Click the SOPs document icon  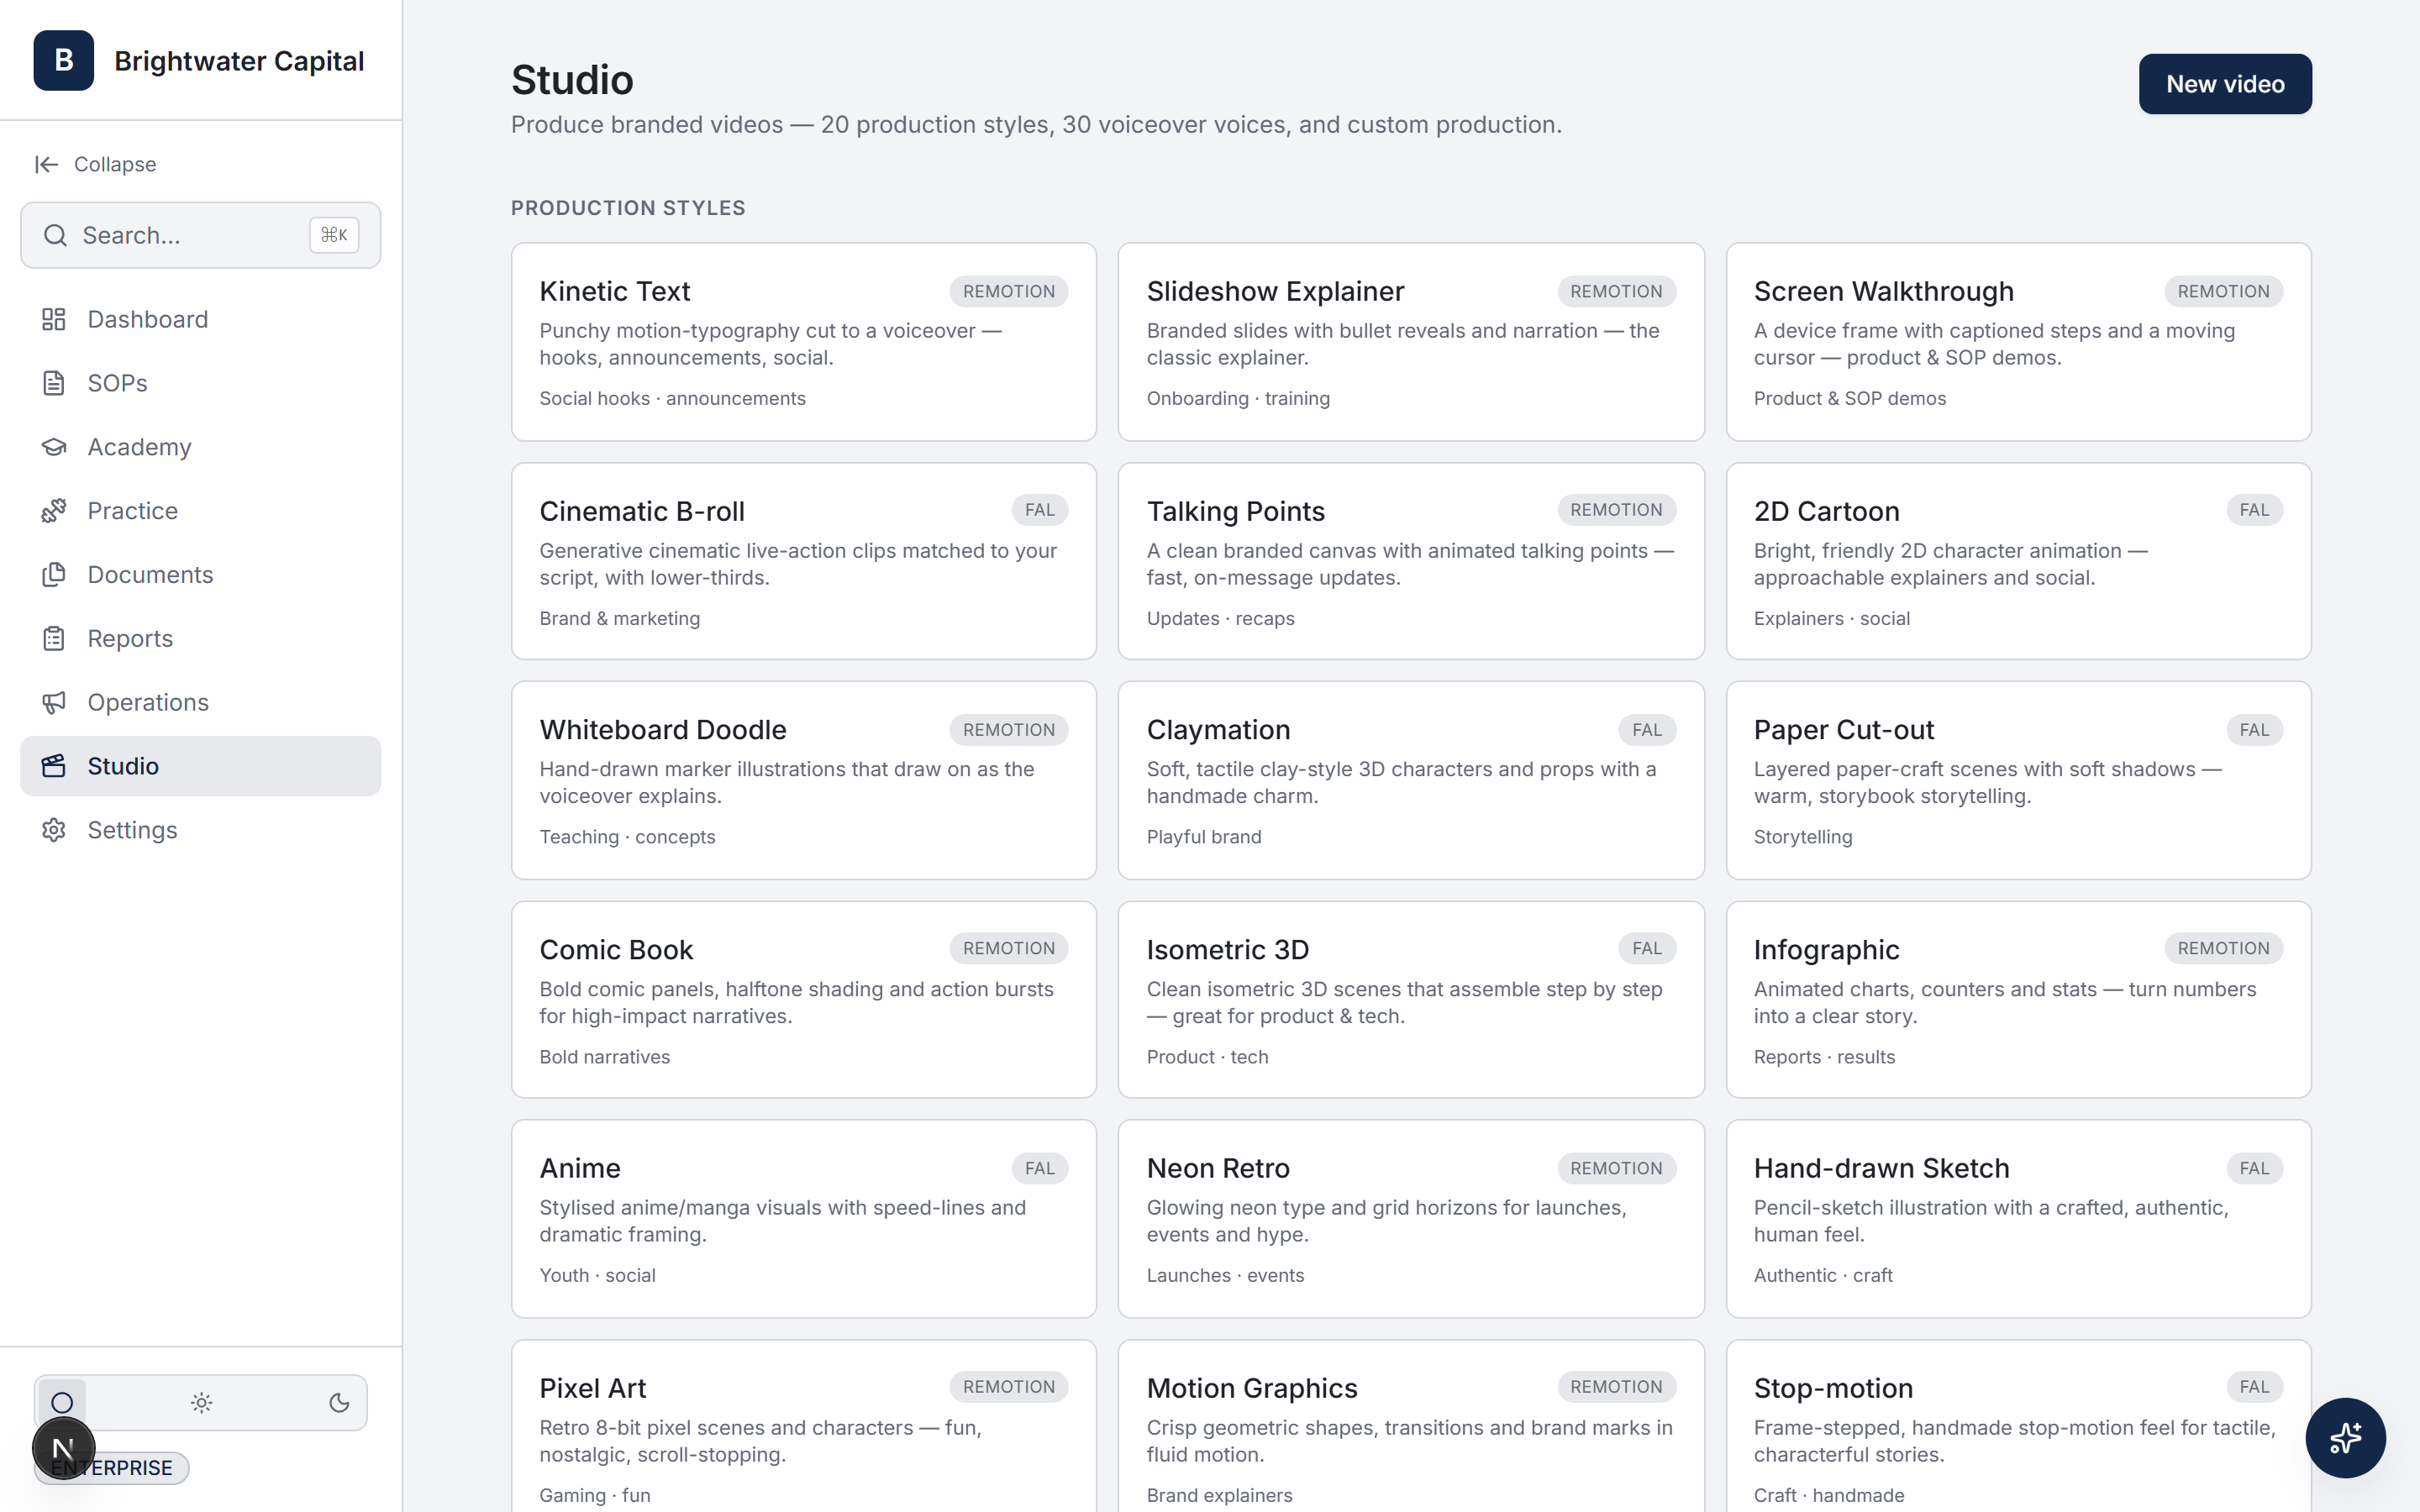[x=54, y=383]
